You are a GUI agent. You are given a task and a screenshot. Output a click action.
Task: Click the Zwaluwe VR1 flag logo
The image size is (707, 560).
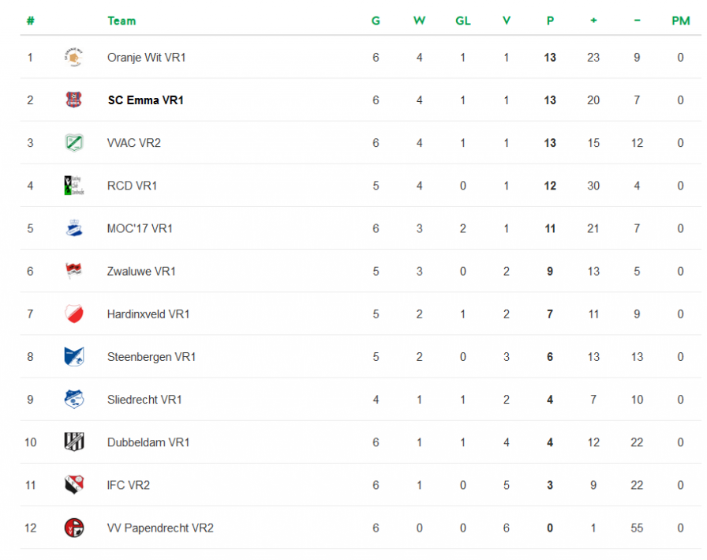pyautogui.click(x=74, y=271)
